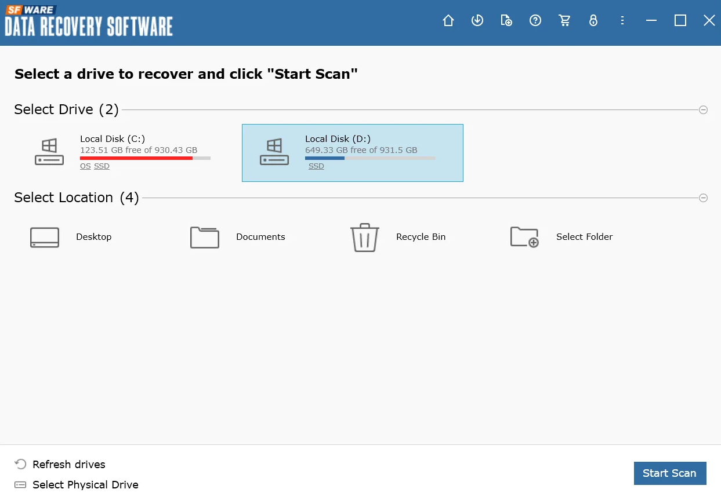Image resolution: width=721 pixels, height=500 pixels.
Task: Minimize the application window
Action: pyautogui.click(x=651, y=21)
